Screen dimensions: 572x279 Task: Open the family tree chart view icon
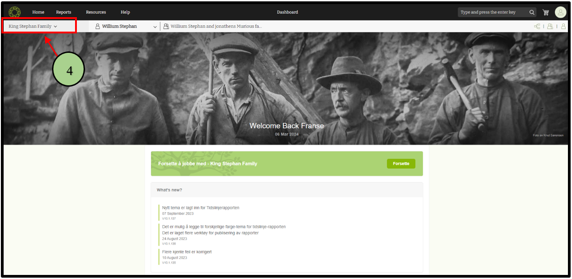pyautogui.click(x=537, y=27)
